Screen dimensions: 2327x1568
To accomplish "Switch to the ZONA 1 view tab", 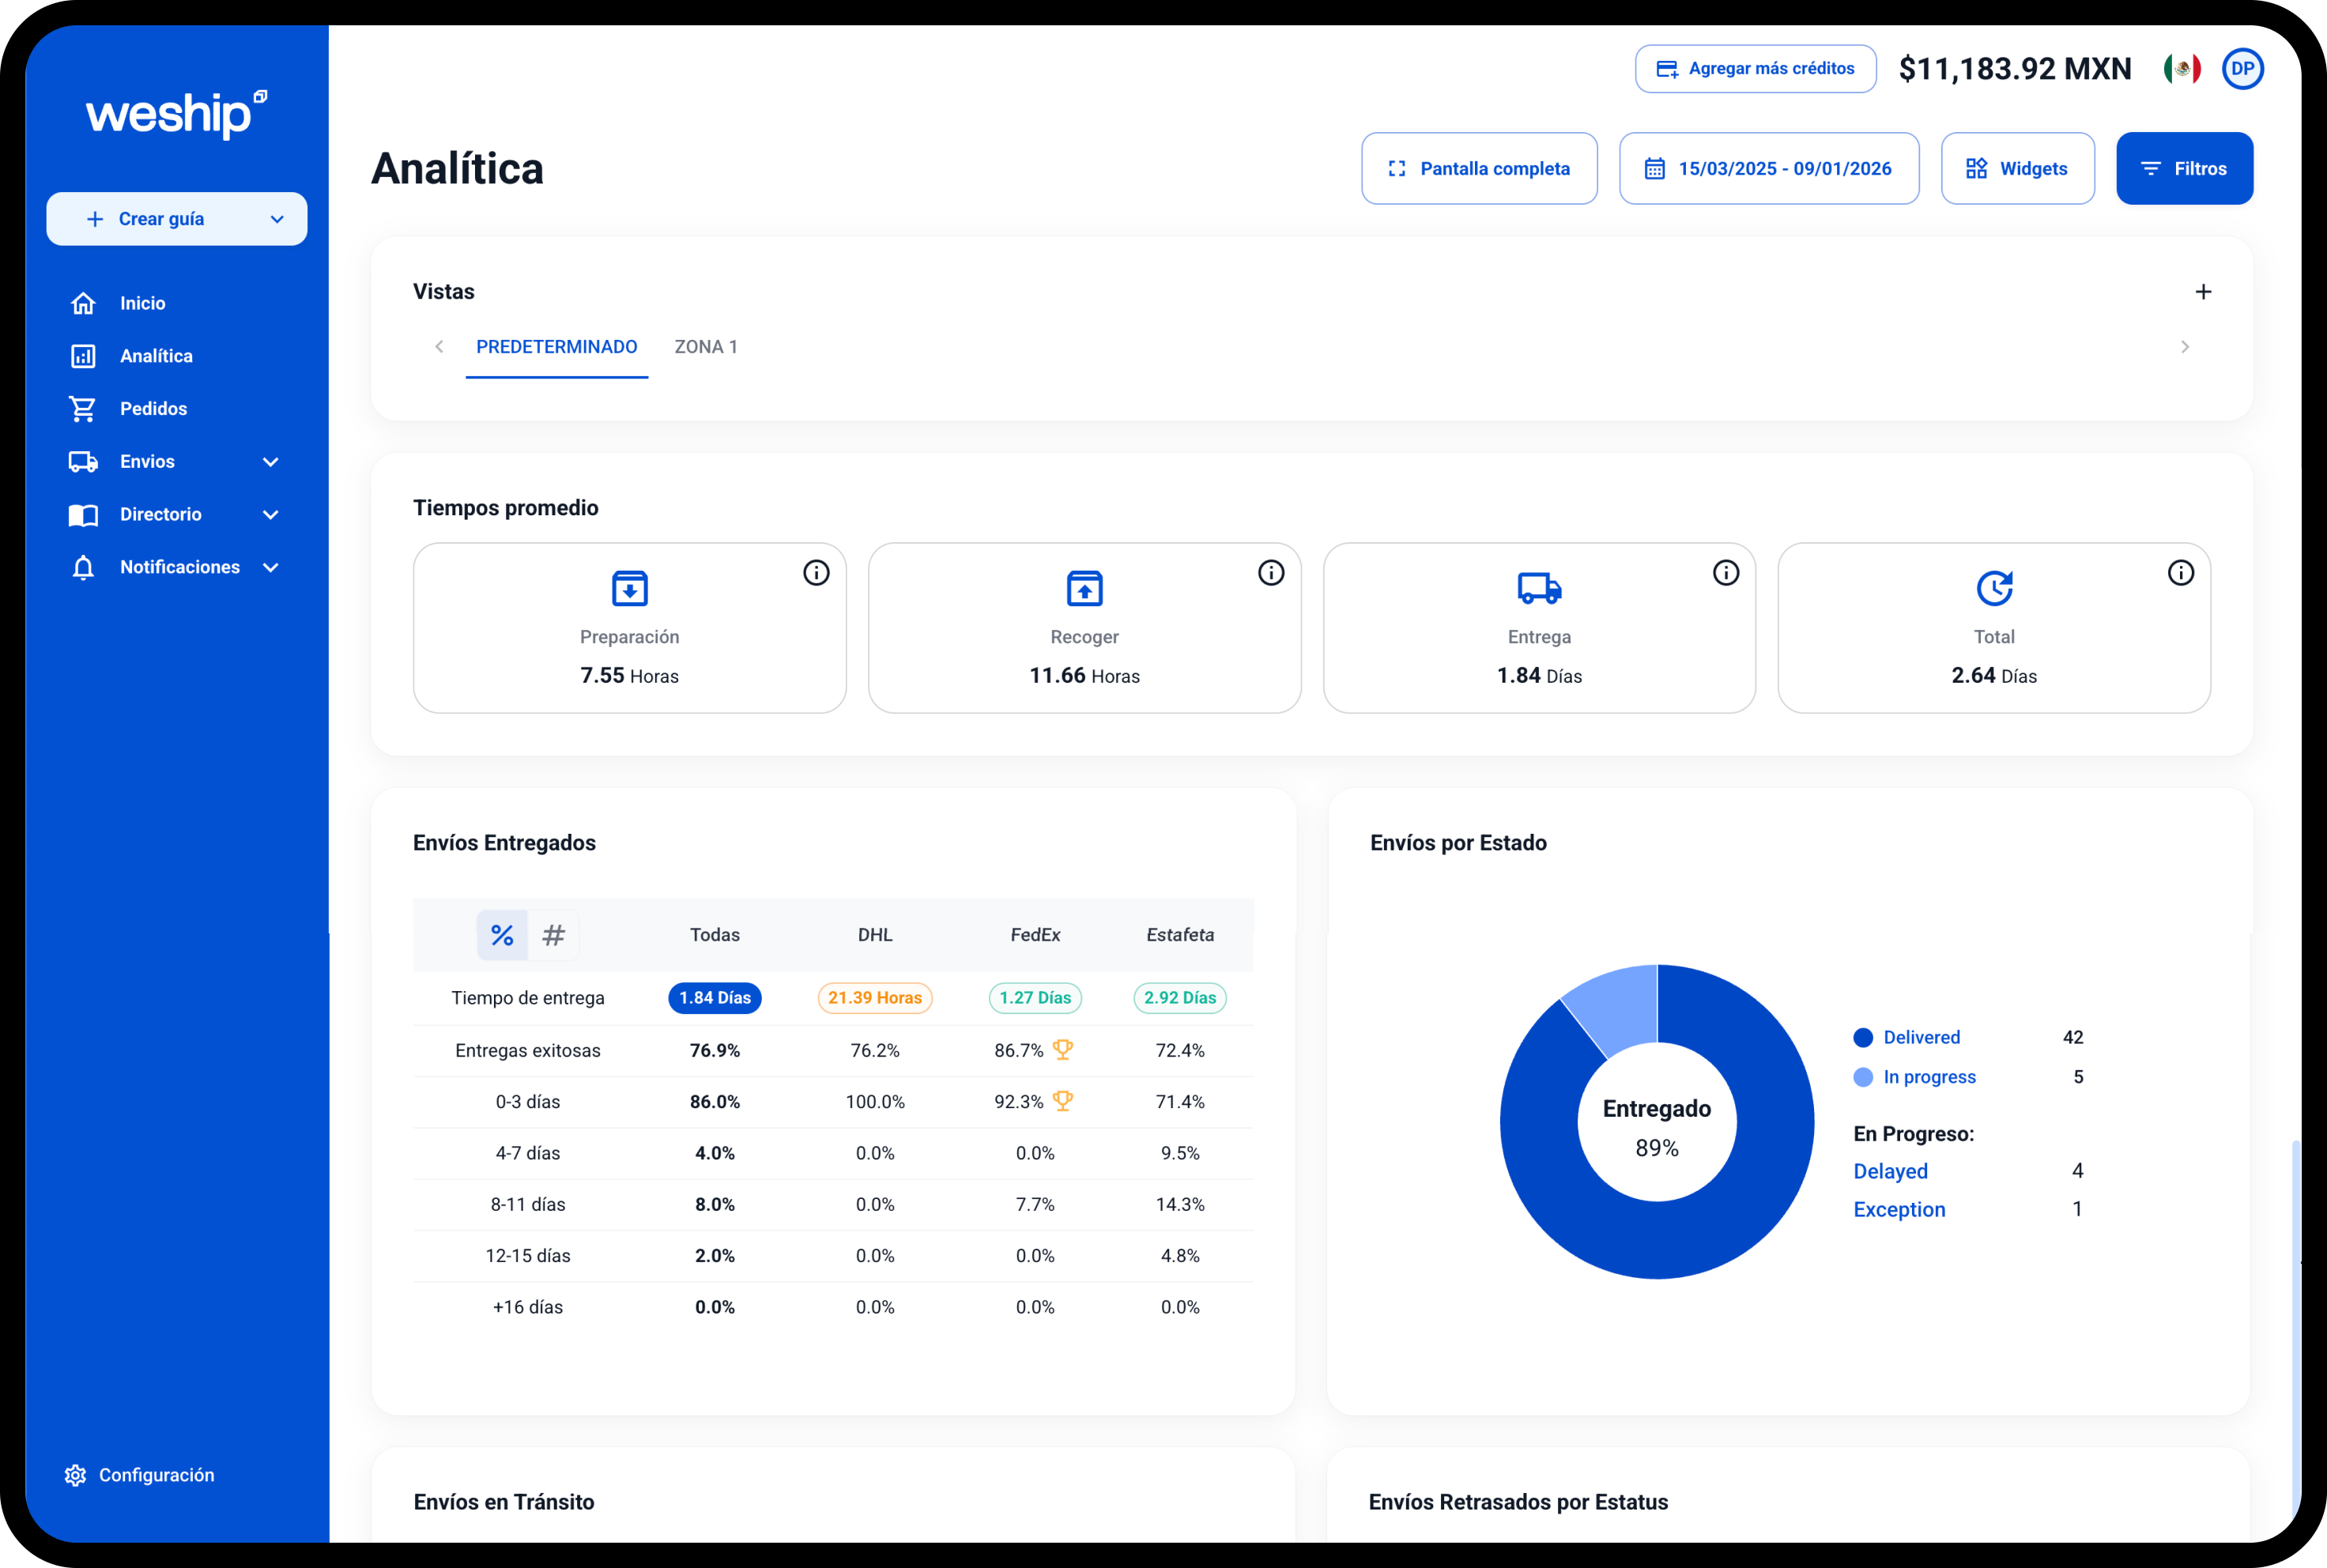I will 706,347.
